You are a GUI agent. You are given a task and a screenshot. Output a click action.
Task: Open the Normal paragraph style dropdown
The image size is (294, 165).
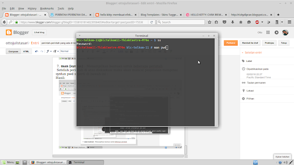click(68, 51)
